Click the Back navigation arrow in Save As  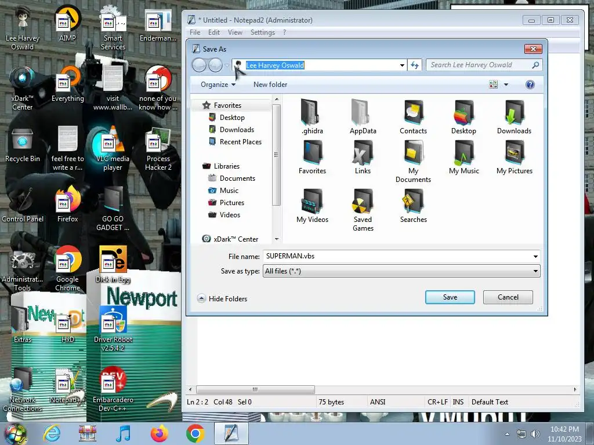tap(199, 65)
